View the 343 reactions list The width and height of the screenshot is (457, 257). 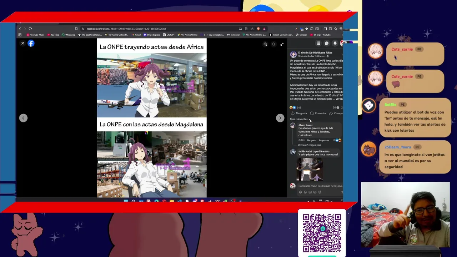[x=296, y=107]
